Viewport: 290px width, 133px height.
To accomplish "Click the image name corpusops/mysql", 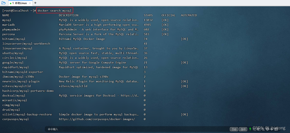I will tap(16, 119).
